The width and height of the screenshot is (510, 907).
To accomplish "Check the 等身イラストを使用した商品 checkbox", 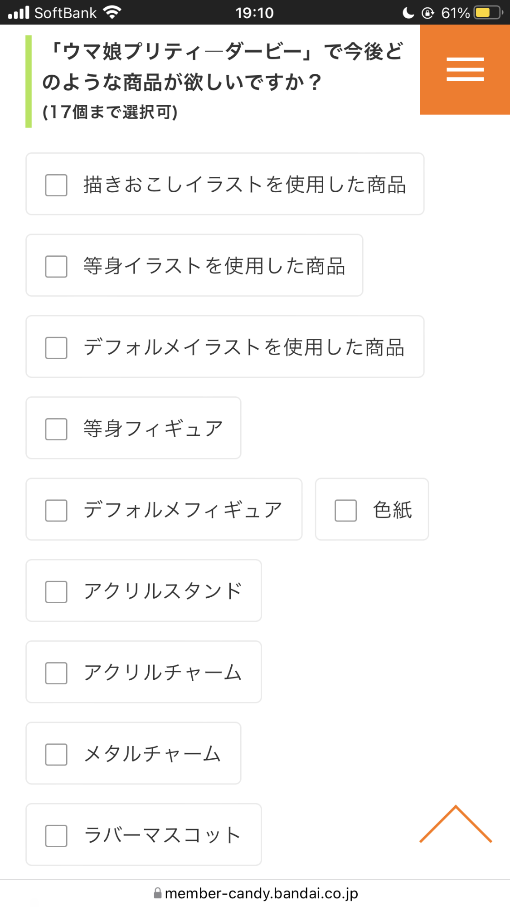I will pyautogui.click(x=56, y=266).
